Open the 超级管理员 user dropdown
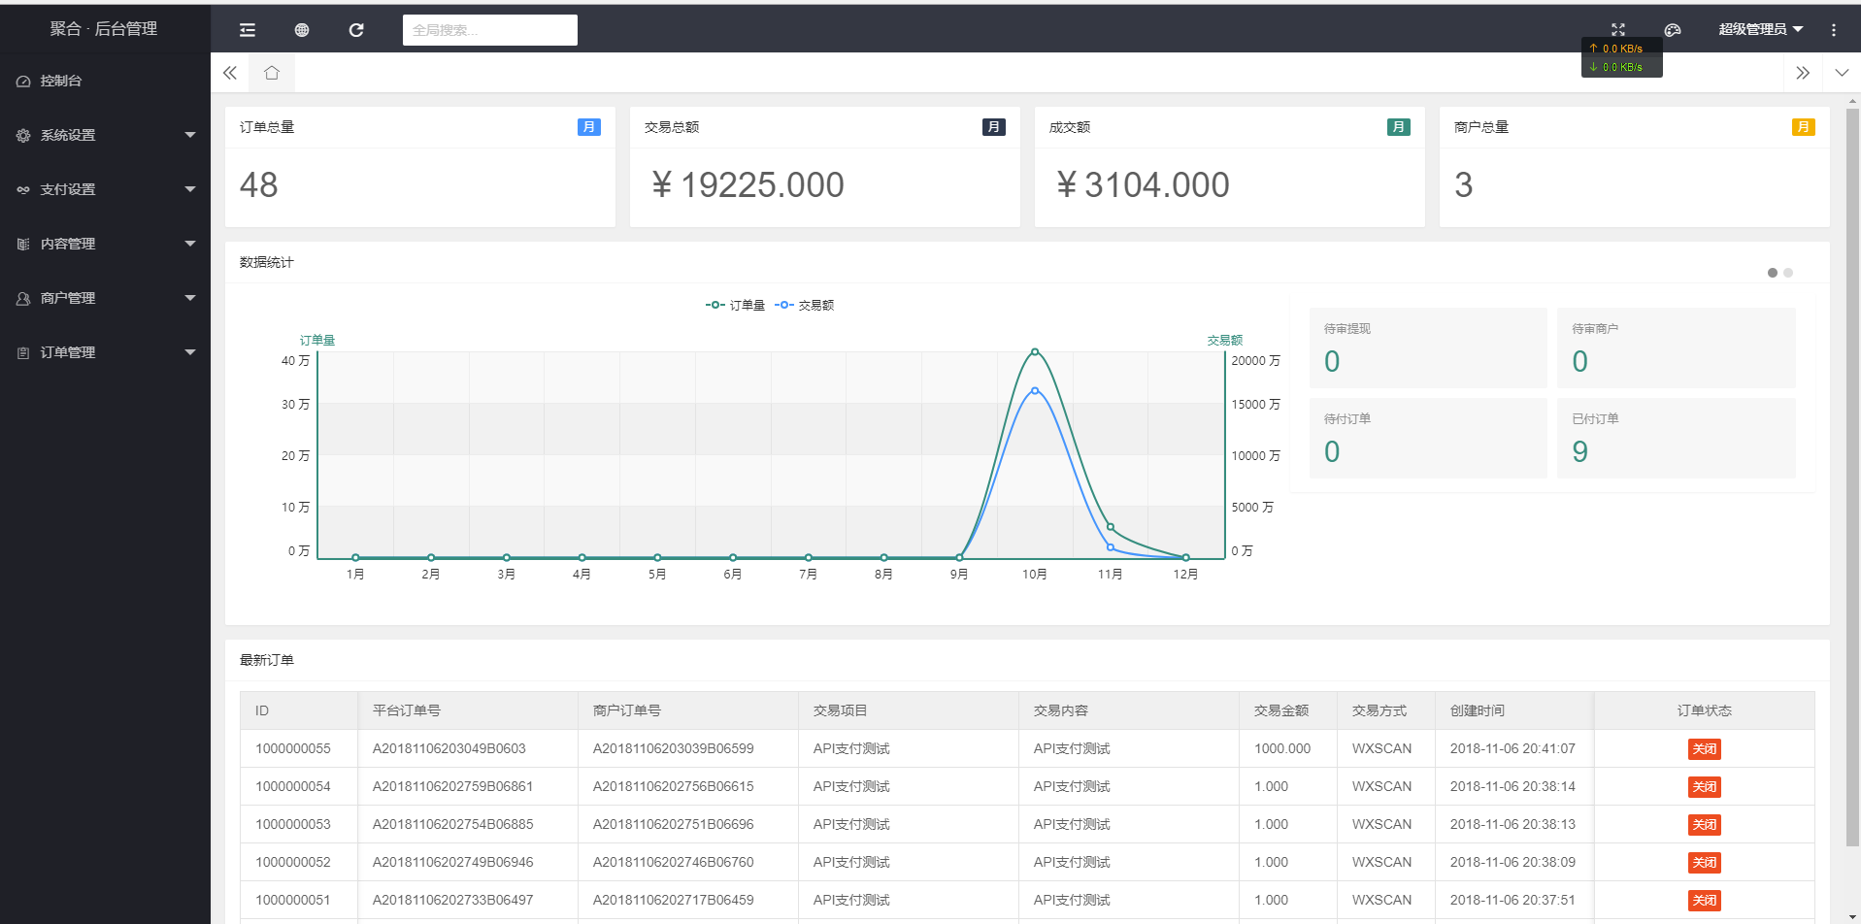1861x924 pixels. click(1759, 30)
